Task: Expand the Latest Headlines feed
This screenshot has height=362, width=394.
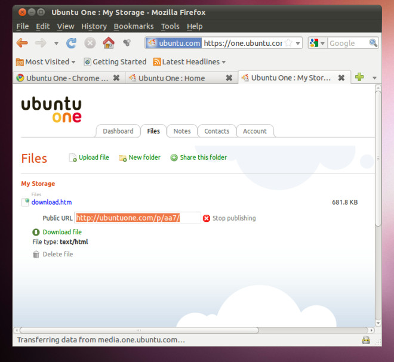Action: (189, 62)
